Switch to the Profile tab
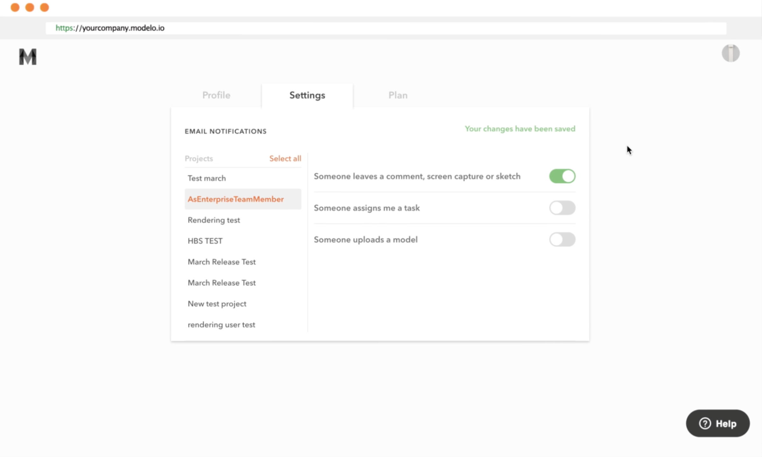Viewport: 762px width, 457px height. (x=216, y=95)
